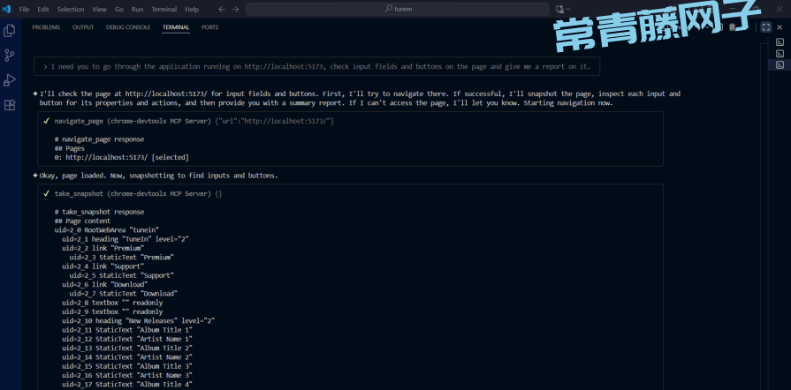Image resolution: width=791 pixels, height=390 pixels.
Task: Open the Extensions view
Action: click(10, 104)
